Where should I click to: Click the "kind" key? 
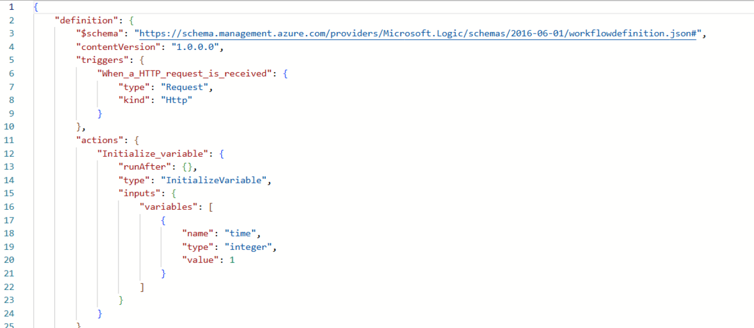point(134,100)
